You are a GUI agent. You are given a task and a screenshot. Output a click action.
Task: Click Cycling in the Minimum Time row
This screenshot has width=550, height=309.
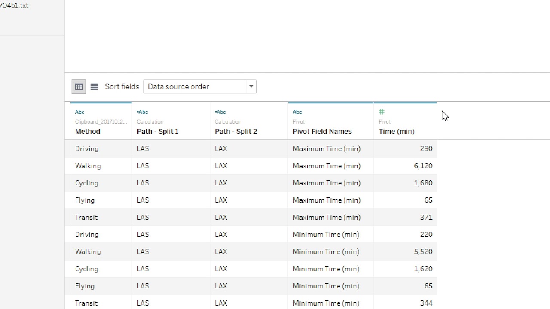pyautogui.click(x=87, y=269)
